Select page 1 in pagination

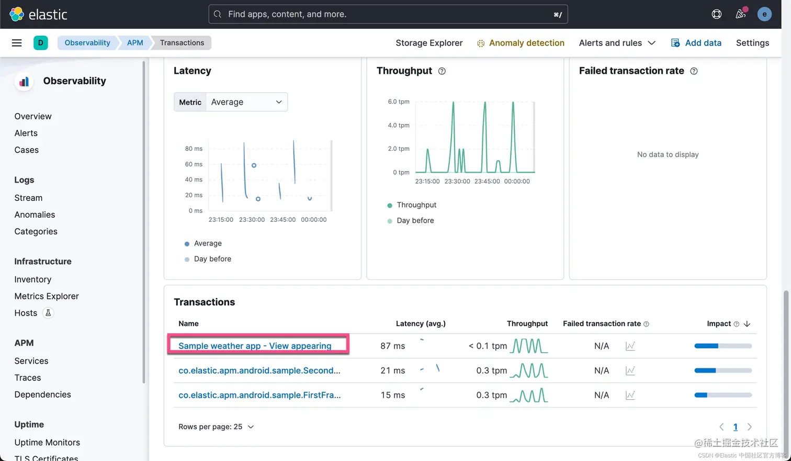click(735, 427)
